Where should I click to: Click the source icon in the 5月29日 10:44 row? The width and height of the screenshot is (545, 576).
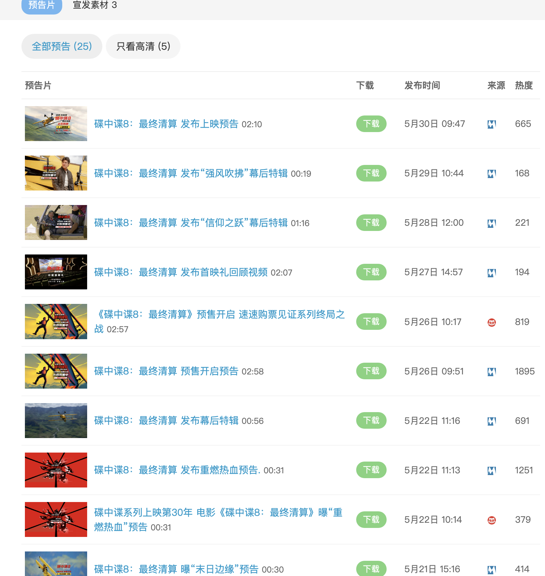coord(491,174)
